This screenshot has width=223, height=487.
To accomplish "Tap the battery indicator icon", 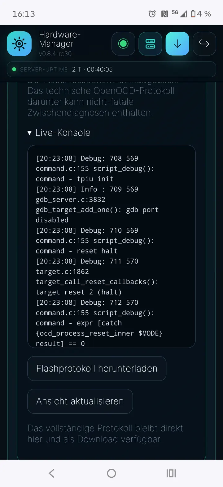I will (193, 14).
